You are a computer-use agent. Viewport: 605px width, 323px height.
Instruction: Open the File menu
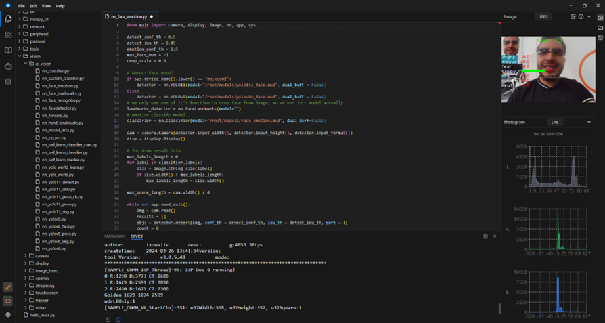(x=22, y=6)
